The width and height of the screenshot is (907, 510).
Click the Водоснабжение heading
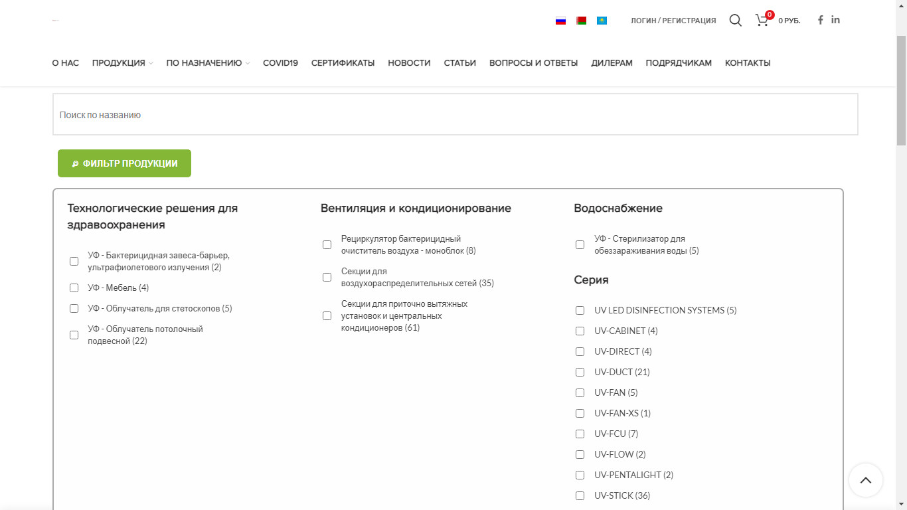[618, 208]
